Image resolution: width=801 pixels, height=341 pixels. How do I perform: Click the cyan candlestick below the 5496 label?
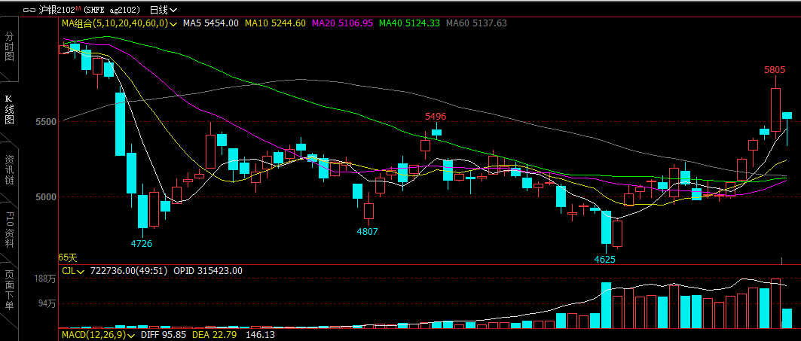pyautogui.click(x=437, y=132)
